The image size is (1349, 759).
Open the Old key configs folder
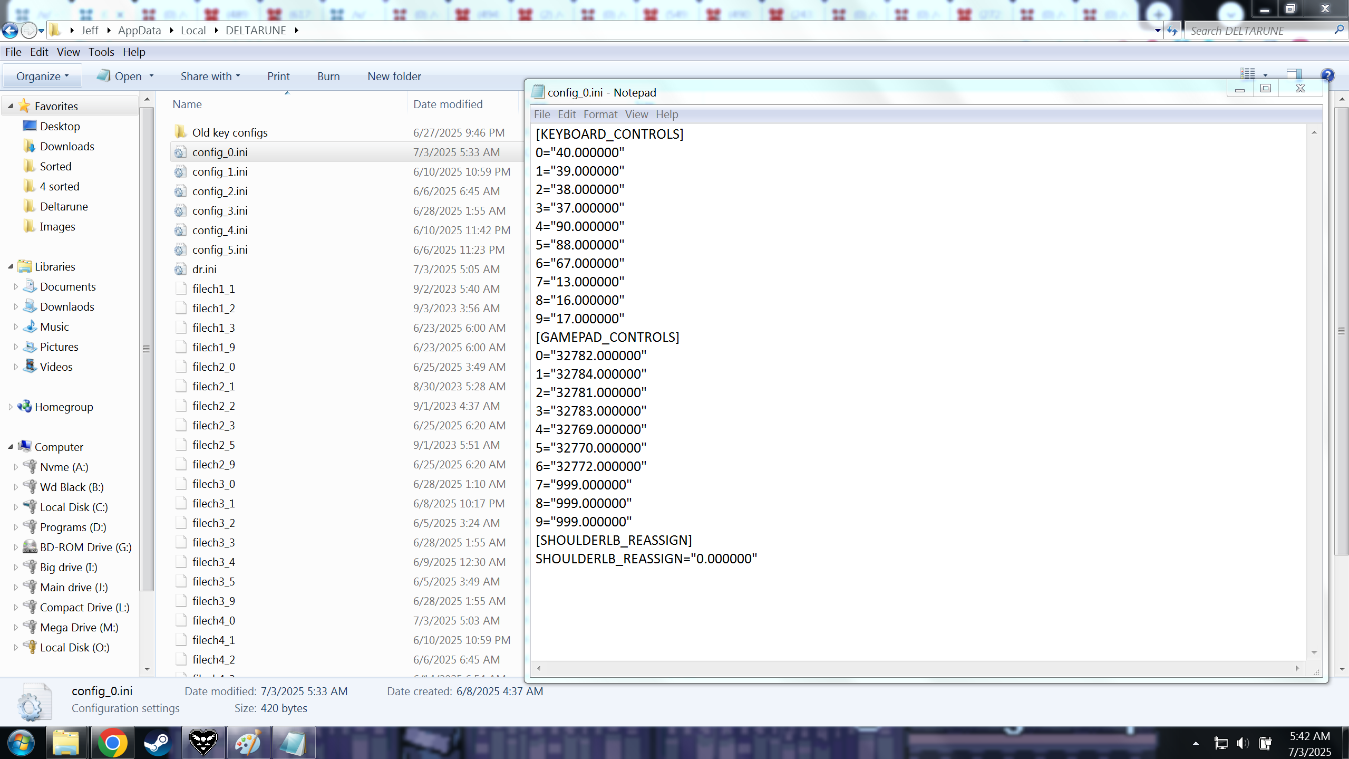tap(230, 132)
